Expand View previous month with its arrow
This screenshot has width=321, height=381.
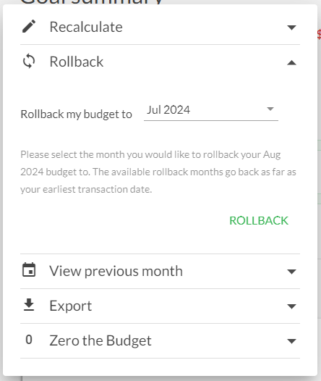[x=291, y=272]
